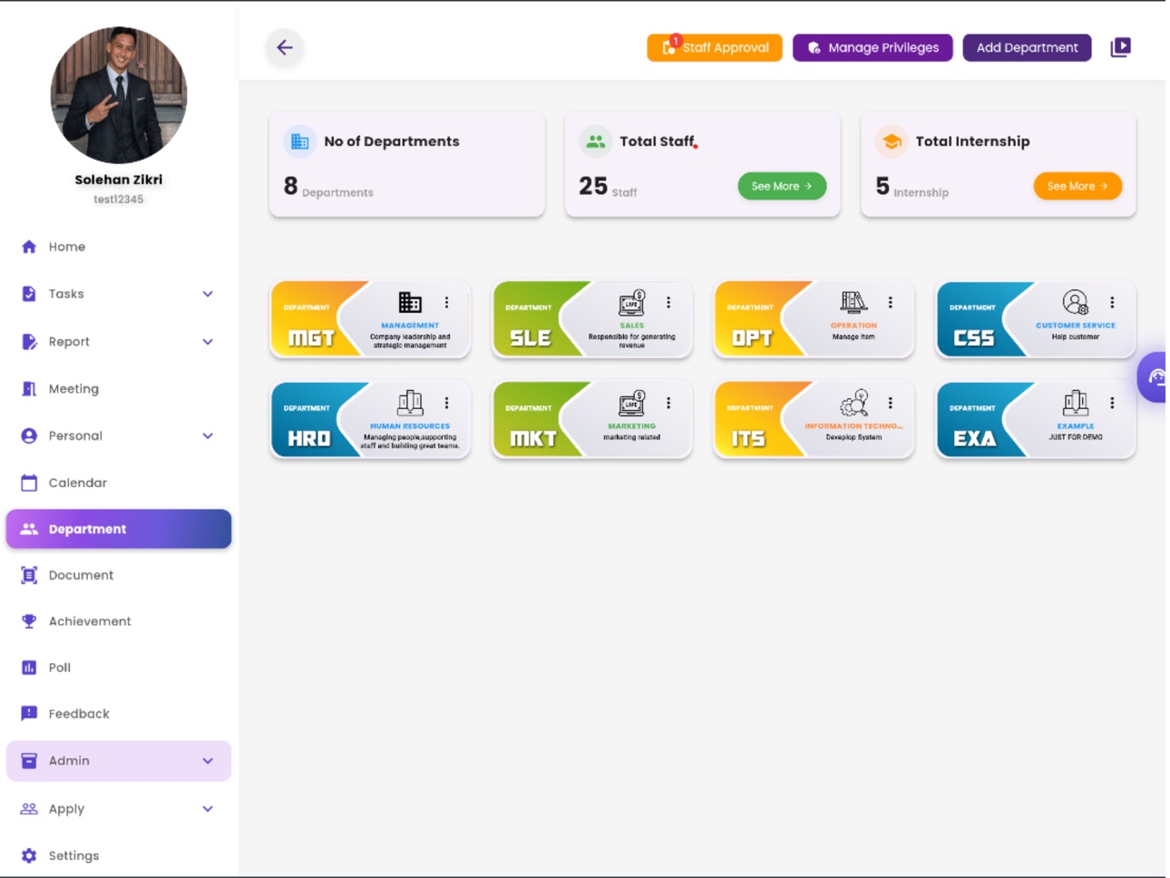
Task: Click Add Department button
Action: pyautogui.click(x=1027, y=47)
